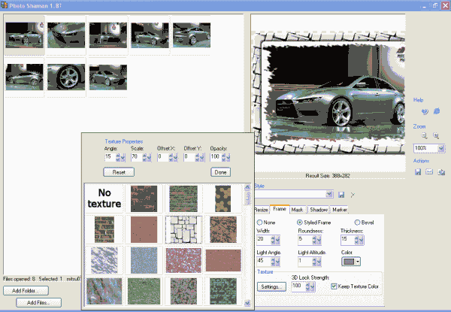Click the left icon under Help
Screen dimensions: 451x312
[x=425, y=111]
